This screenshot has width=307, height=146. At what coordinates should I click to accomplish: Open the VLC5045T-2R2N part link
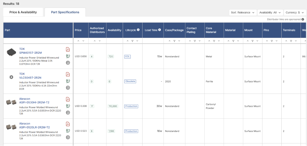30,77
